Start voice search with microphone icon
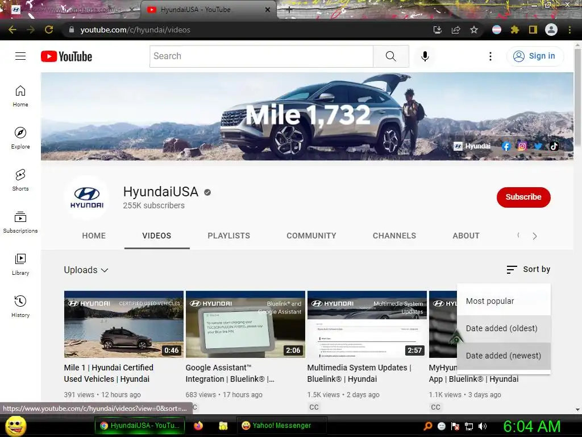 [425, 56]
